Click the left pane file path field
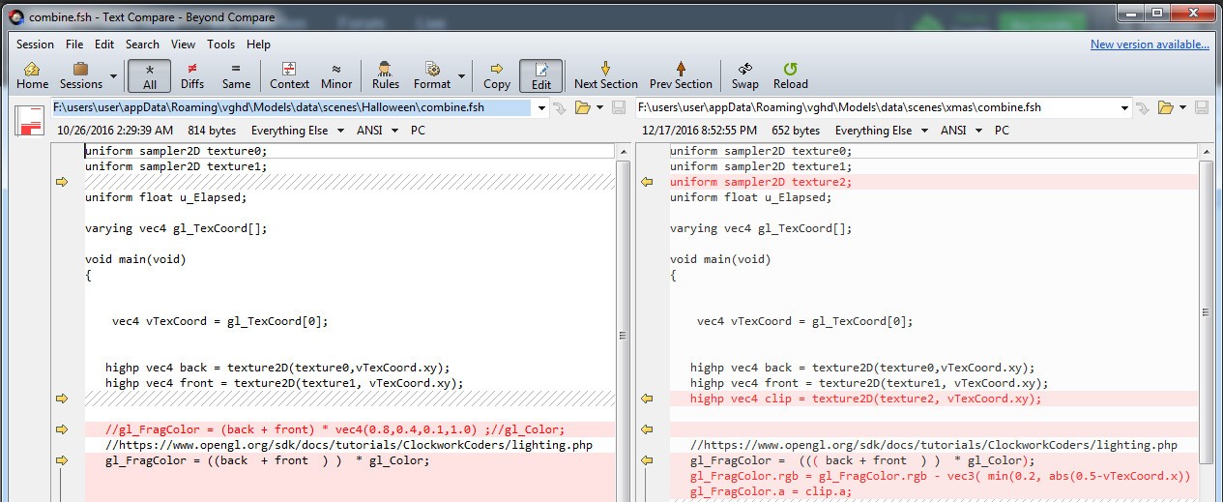1223x502 pixels. click(x=290, y=108)
